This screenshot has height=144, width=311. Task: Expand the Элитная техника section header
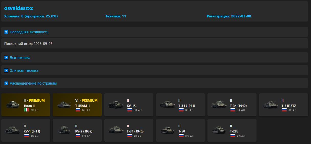tap(24, 70)
